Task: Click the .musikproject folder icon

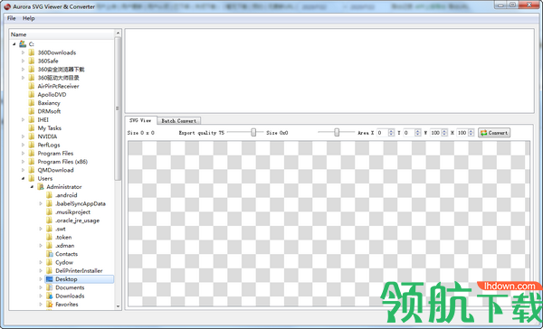Action: (x=49, y=212)
